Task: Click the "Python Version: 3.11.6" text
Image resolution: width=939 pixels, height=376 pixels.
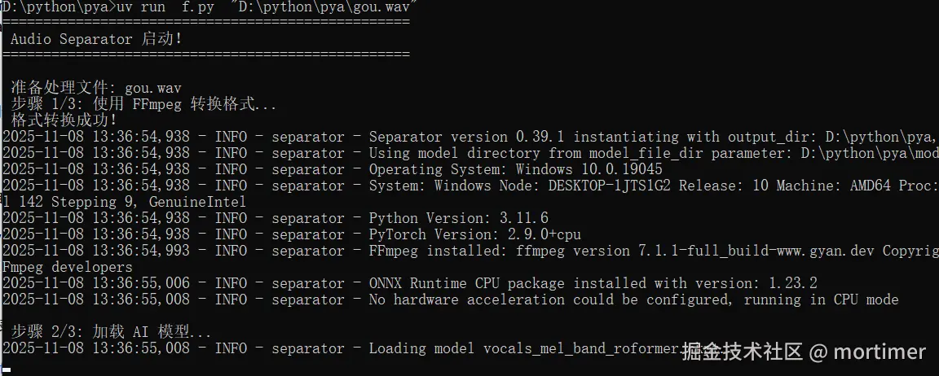Action: point(458,218)
